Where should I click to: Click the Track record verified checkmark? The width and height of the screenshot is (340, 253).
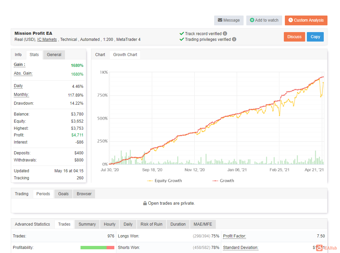point(182,33)
